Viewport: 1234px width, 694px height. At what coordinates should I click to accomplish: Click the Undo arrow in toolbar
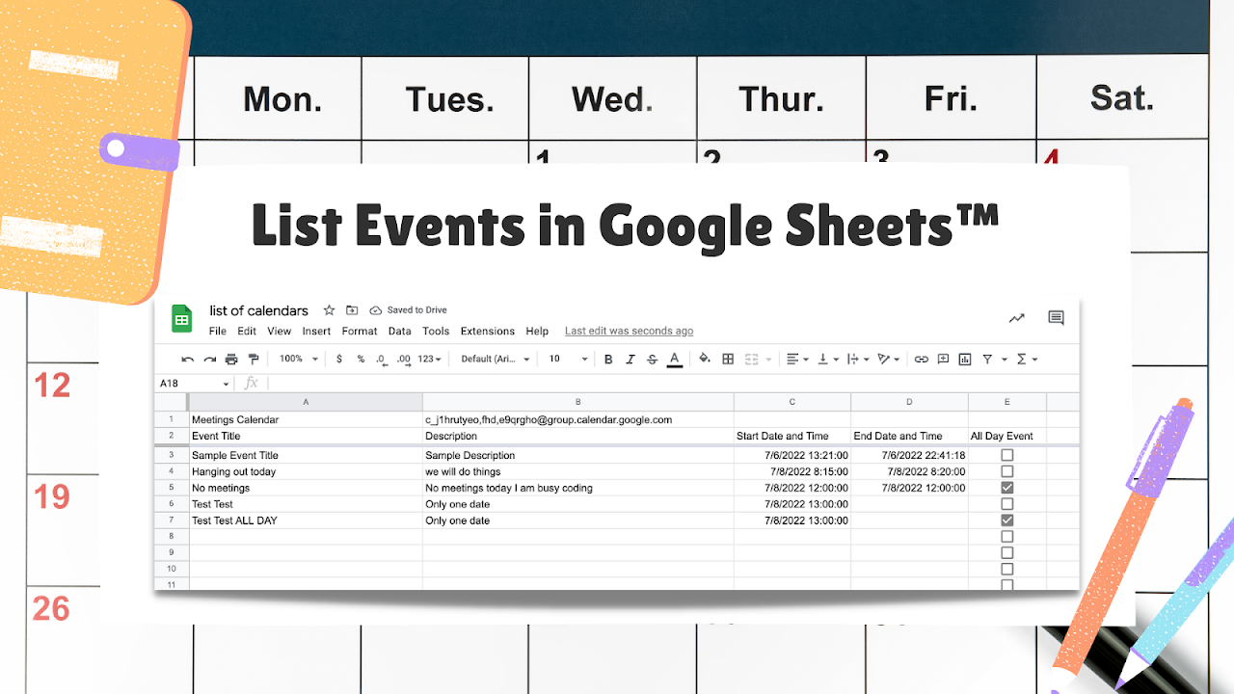point(187,360)
